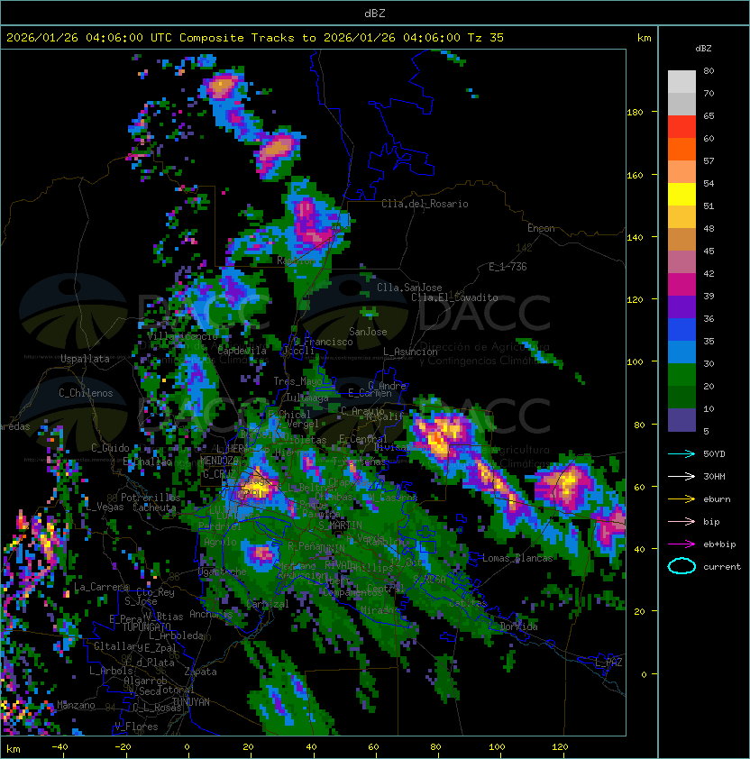Click the V_Flores place label

136,727
